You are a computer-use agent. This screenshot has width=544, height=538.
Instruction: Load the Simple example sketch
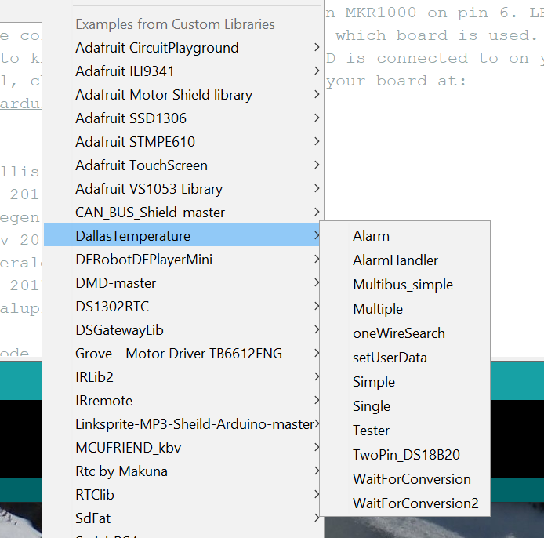coord(405,382)
